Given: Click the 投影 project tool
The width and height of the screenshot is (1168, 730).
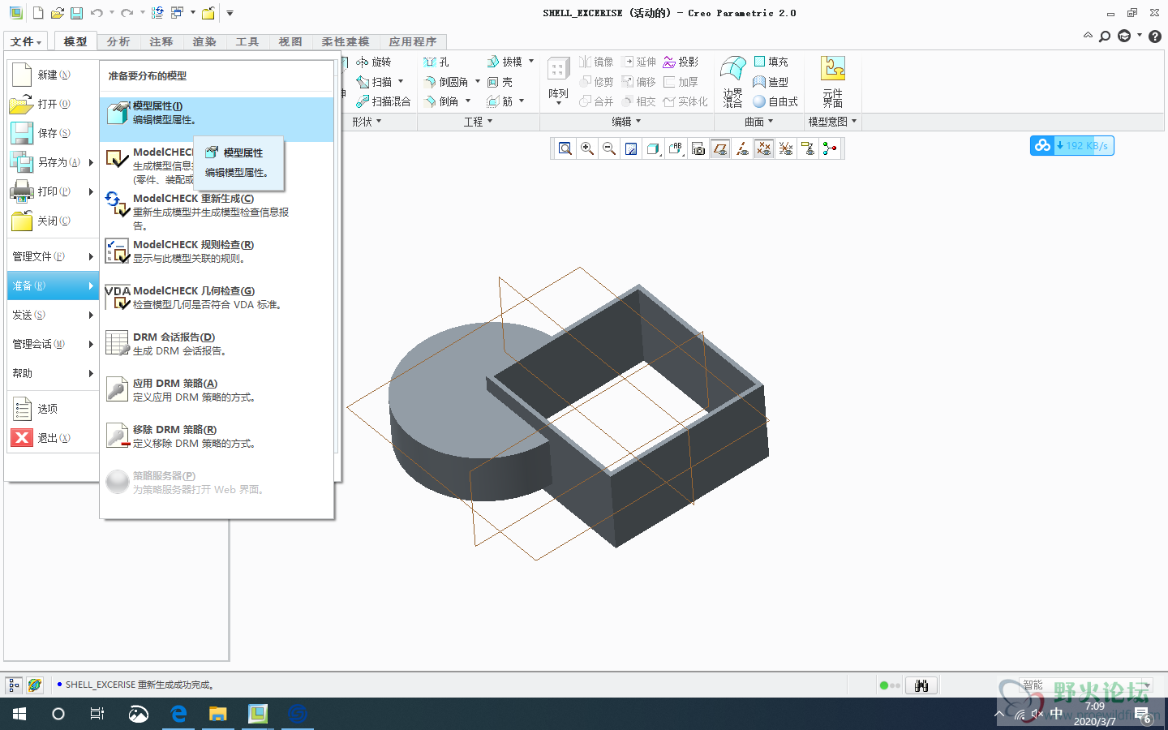Looking at the screenshot, I should [x=681, y=62].
